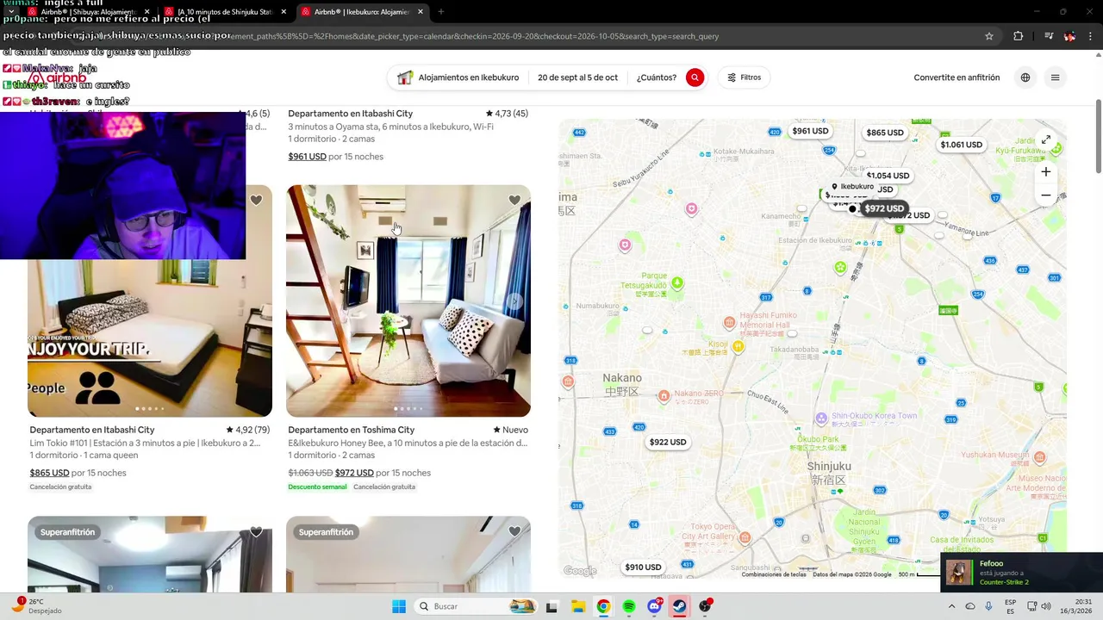Open 'Departamento en Itabashi City' 4,92 listing title

(92, 430)
